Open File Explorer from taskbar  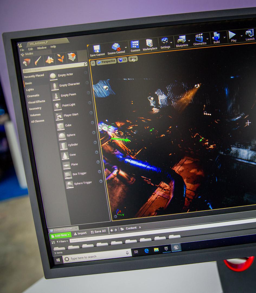[x=156, y=250]
